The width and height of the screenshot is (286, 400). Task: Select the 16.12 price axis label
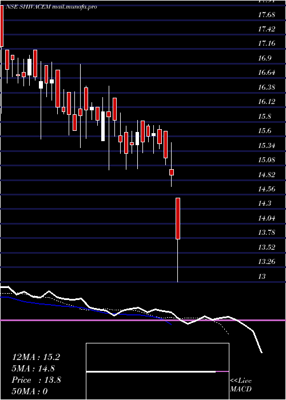pos(267,102)
